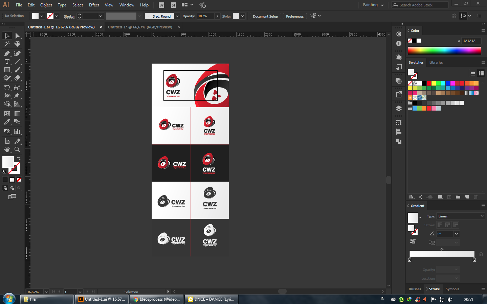This screenshot has width=487, height=304.
Task: Click the gradient slider bar
Action: tap(442, 254)
